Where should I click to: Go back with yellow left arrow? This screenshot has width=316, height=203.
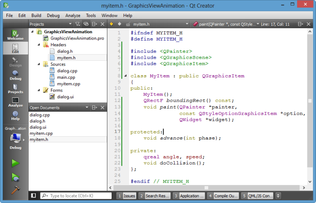click(x=111, y=24)
